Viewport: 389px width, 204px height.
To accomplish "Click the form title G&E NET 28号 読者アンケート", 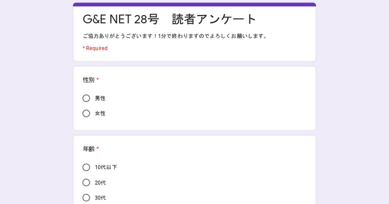I will point(170,19).
